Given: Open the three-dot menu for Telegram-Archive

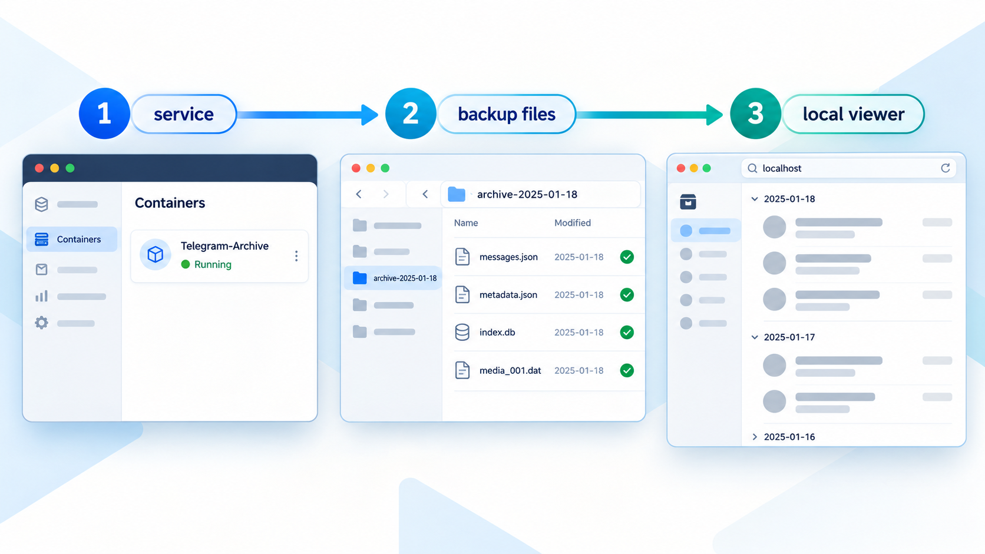Looking at the screenshot, I should [x=296, y=256].
